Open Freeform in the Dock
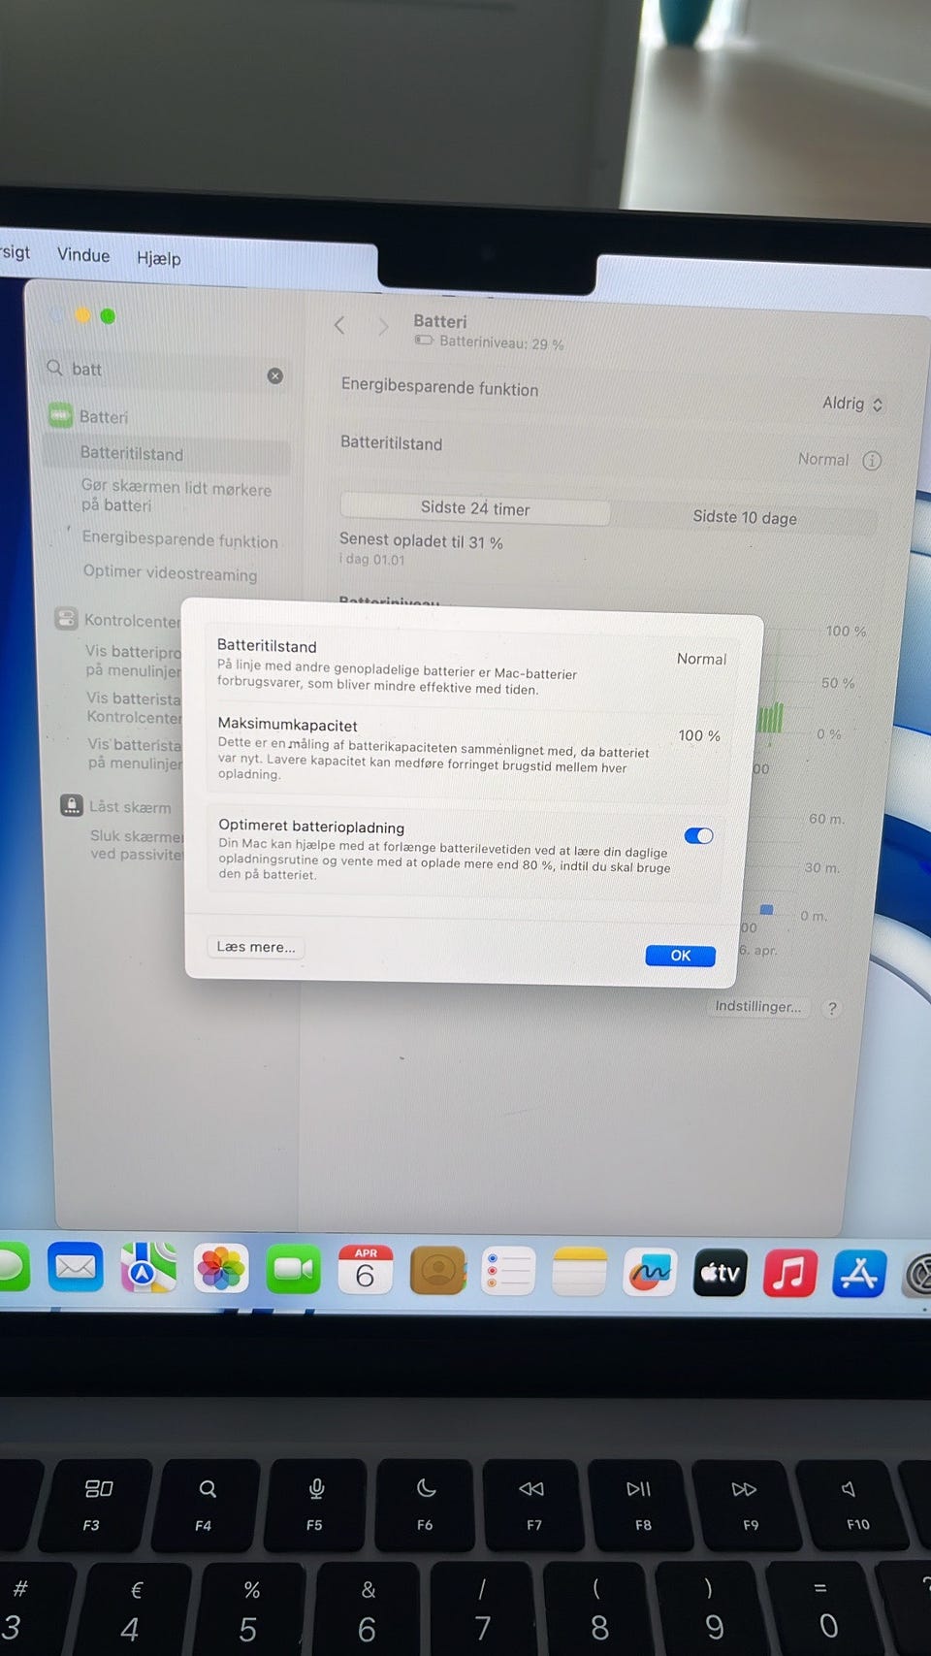The height and width of the screenshot is (1656, 931). (x=650, y=1272)
